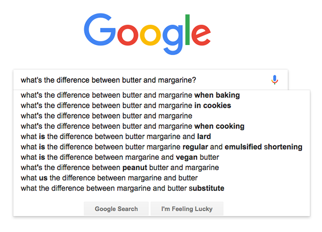
Task: Click the green letter l in the logo
Action: pos(188,29)
